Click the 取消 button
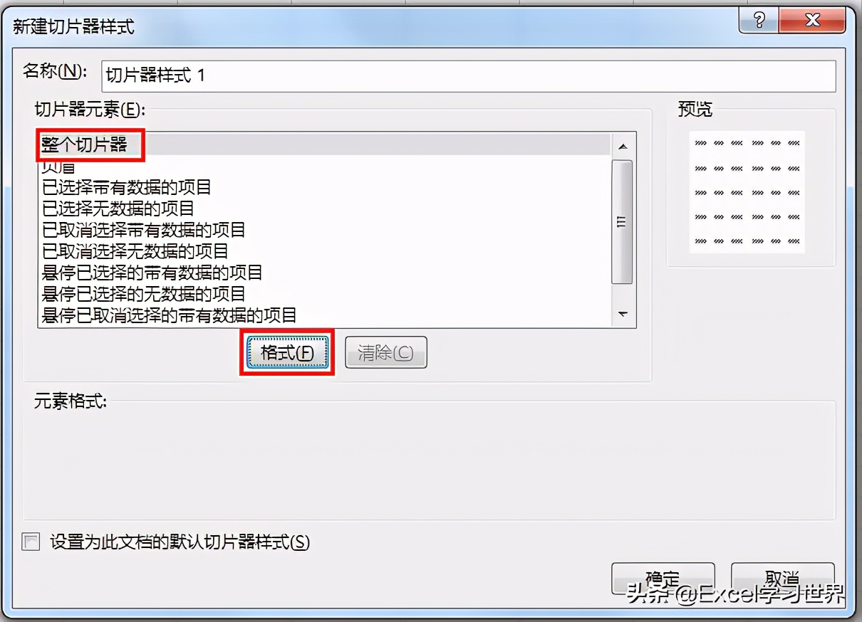 pos(782,578)
